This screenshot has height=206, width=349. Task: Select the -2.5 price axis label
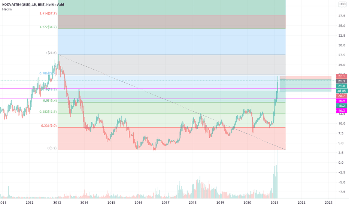(x=342, y=172)
